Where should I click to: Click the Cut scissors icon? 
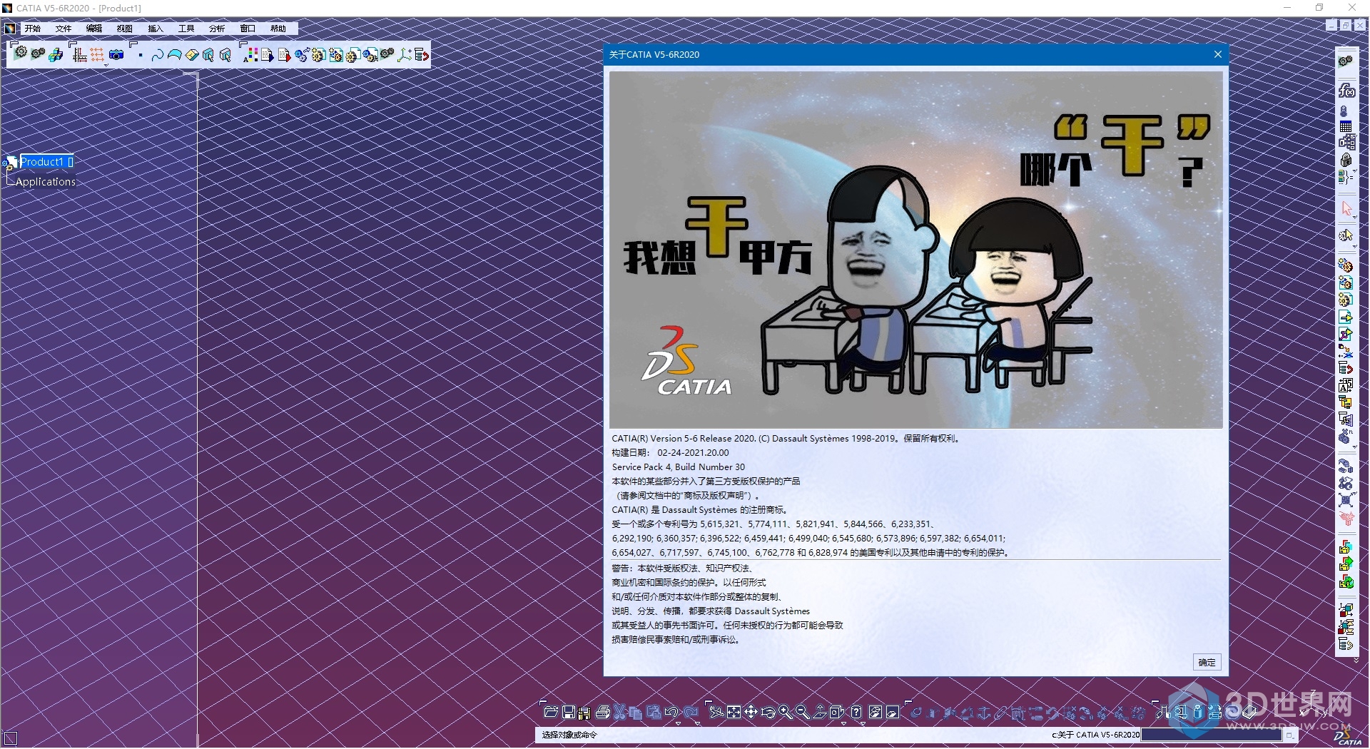point(619,712)
